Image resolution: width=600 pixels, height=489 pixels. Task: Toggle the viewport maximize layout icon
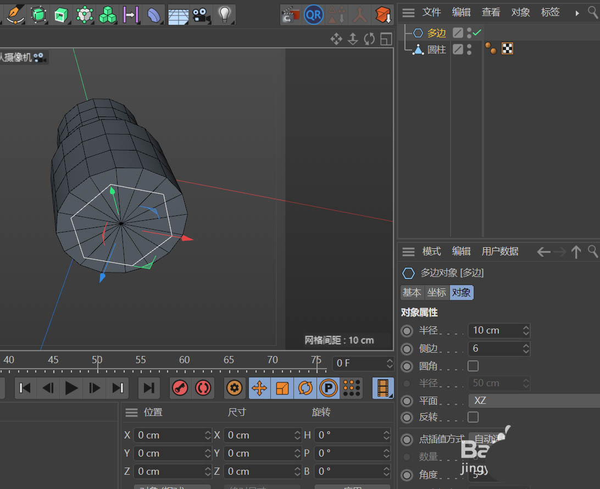(x=386, y=39)
